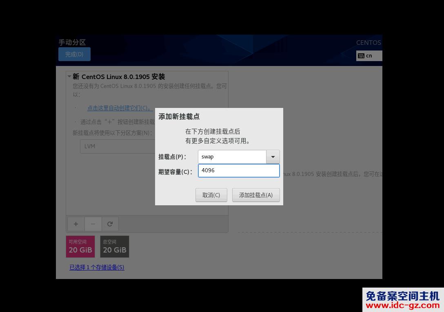Select the 期望容量 input showing 4096
Image resolution: width=444 pixels, height=312 pixels.
pyautogui.click(x=239, y=170)
